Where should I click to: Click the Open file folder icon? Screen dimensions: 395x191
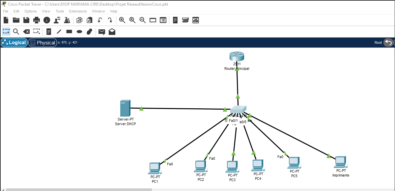tap(16, 20)
